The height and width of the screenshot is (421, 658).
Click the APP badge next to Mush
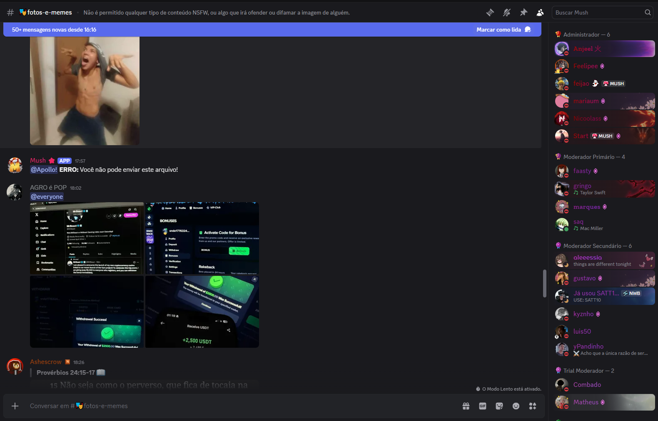coord(65,161)
